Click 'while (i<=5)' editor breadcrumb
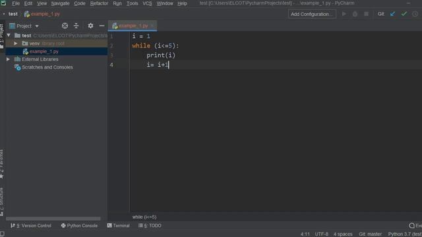 tap(144, 217)
